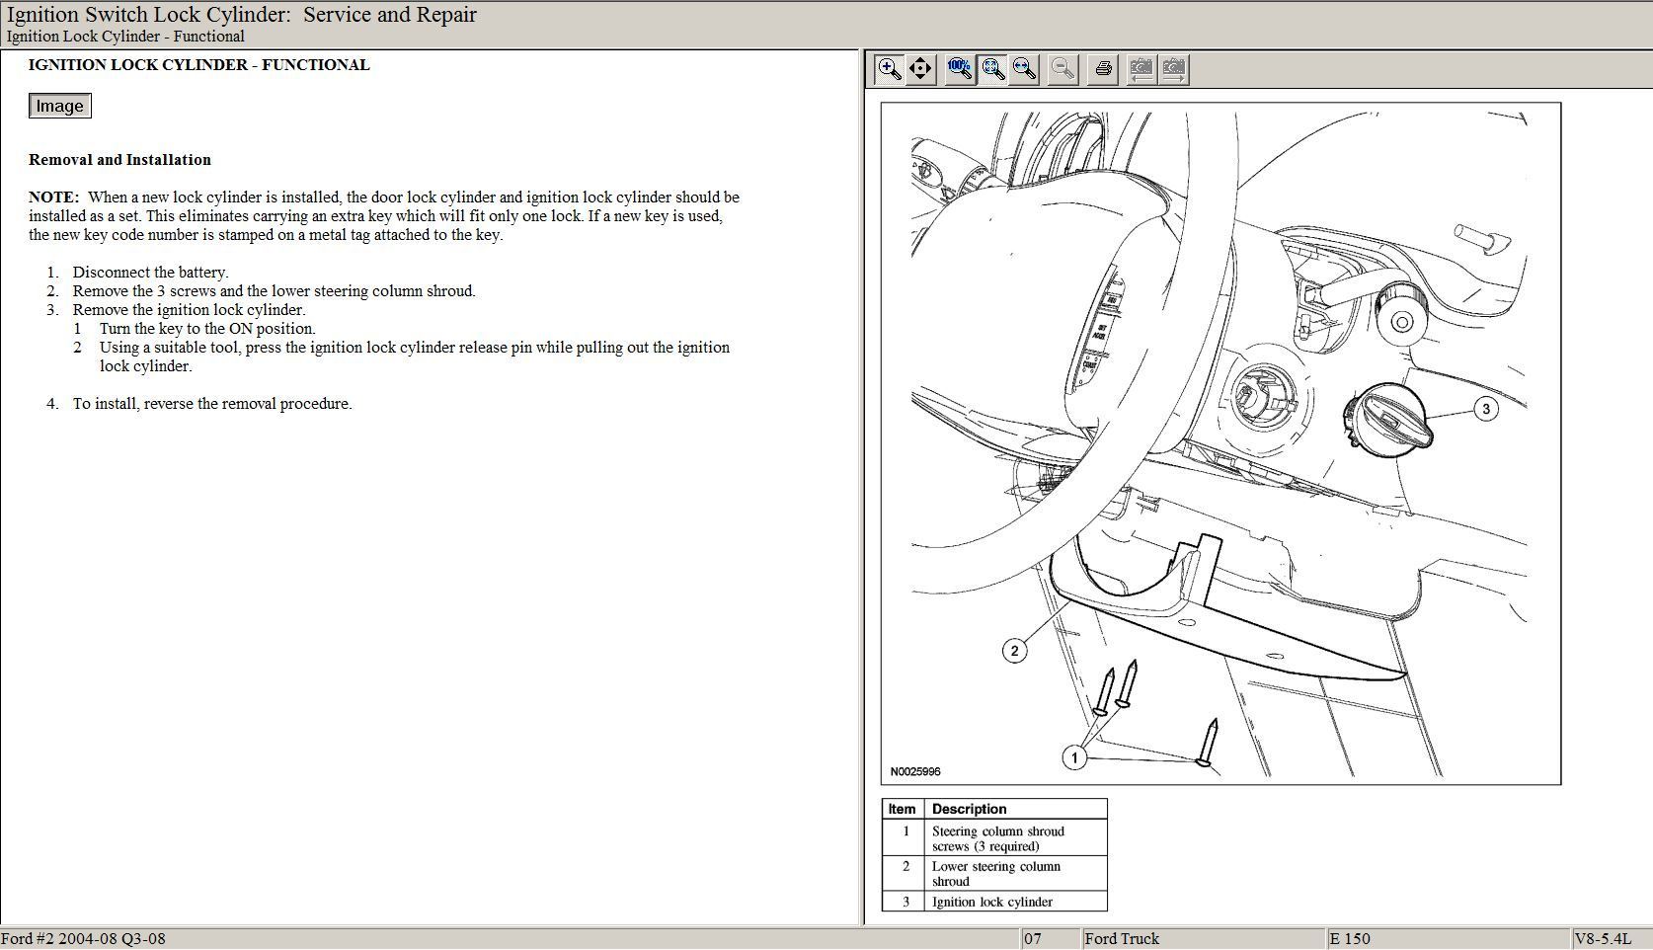
Task: Fit the diagram to pane width
Action: [1024, 69]
